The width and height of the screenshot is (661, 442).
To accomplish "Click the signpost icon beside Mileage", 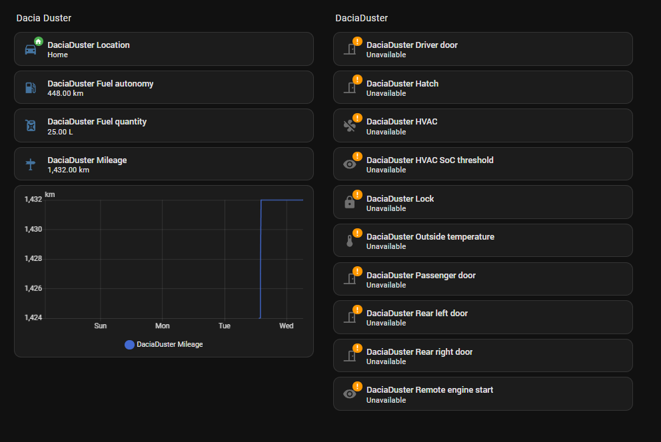I will pos(31,164).
